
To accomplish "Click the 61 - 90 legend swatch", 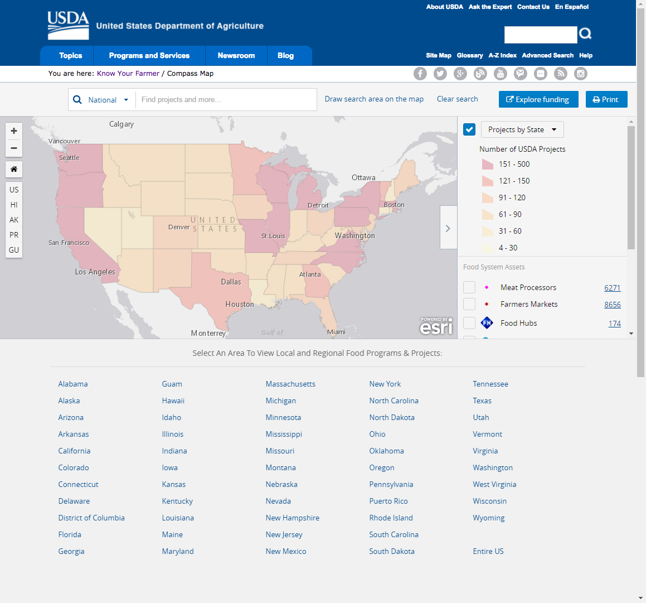I will coord(487,214).
